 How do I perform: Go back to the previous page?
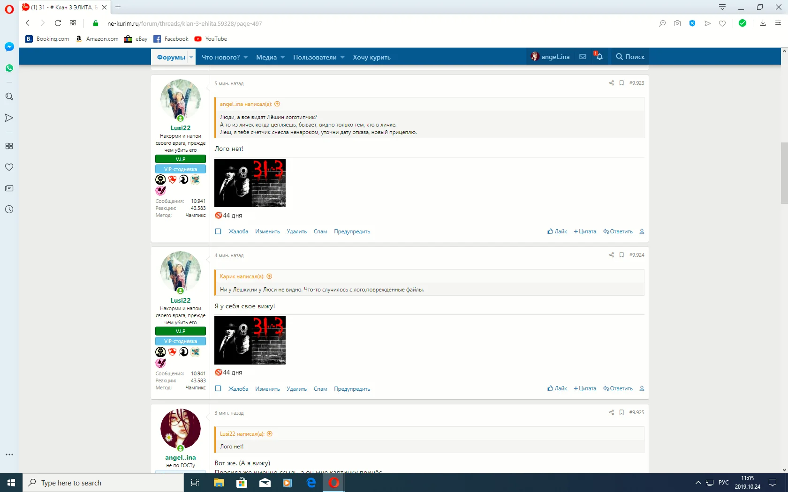pos(28,23)
